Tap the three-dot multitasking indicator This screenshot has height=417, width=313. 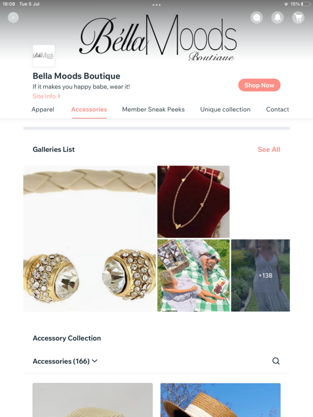pyautogui.click(x=156, y=5)
